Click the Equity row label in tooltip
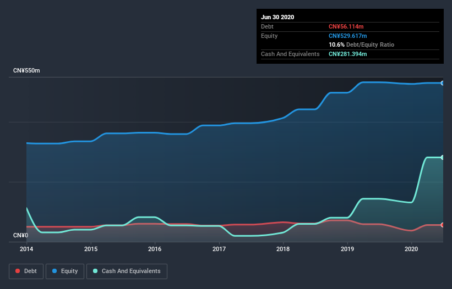The image size is (452, 289). pos(269,36)
